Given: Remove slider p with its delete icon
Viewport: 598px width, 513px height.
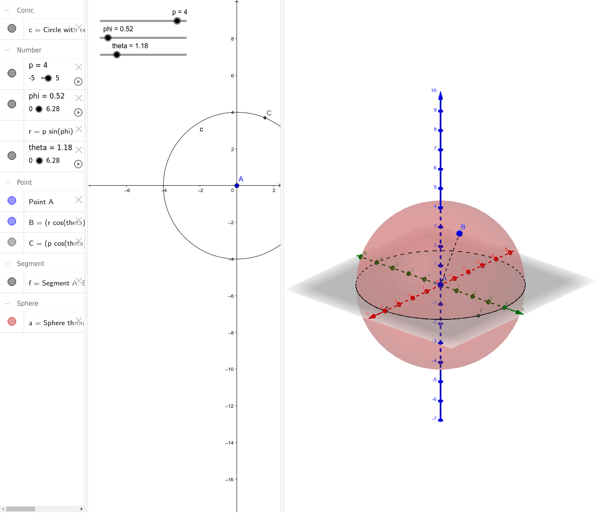Looking at the screenshot, I should (79, 67).
